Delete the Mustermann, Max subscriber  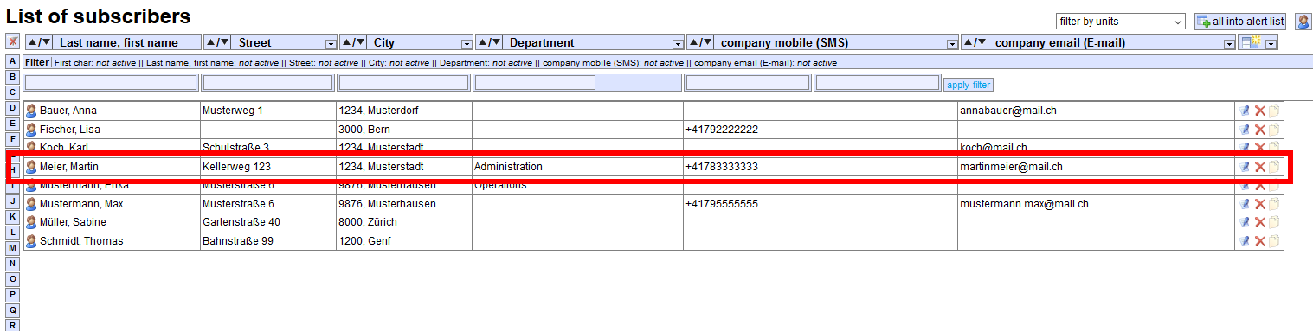1259,204
